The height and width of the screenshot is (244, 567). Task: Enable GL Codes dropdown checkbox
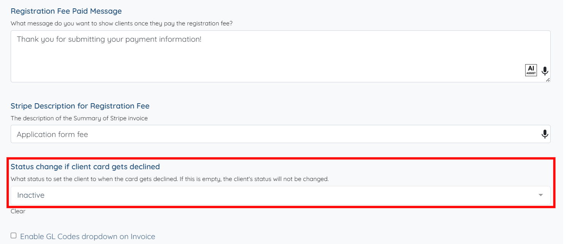[14, 236]
